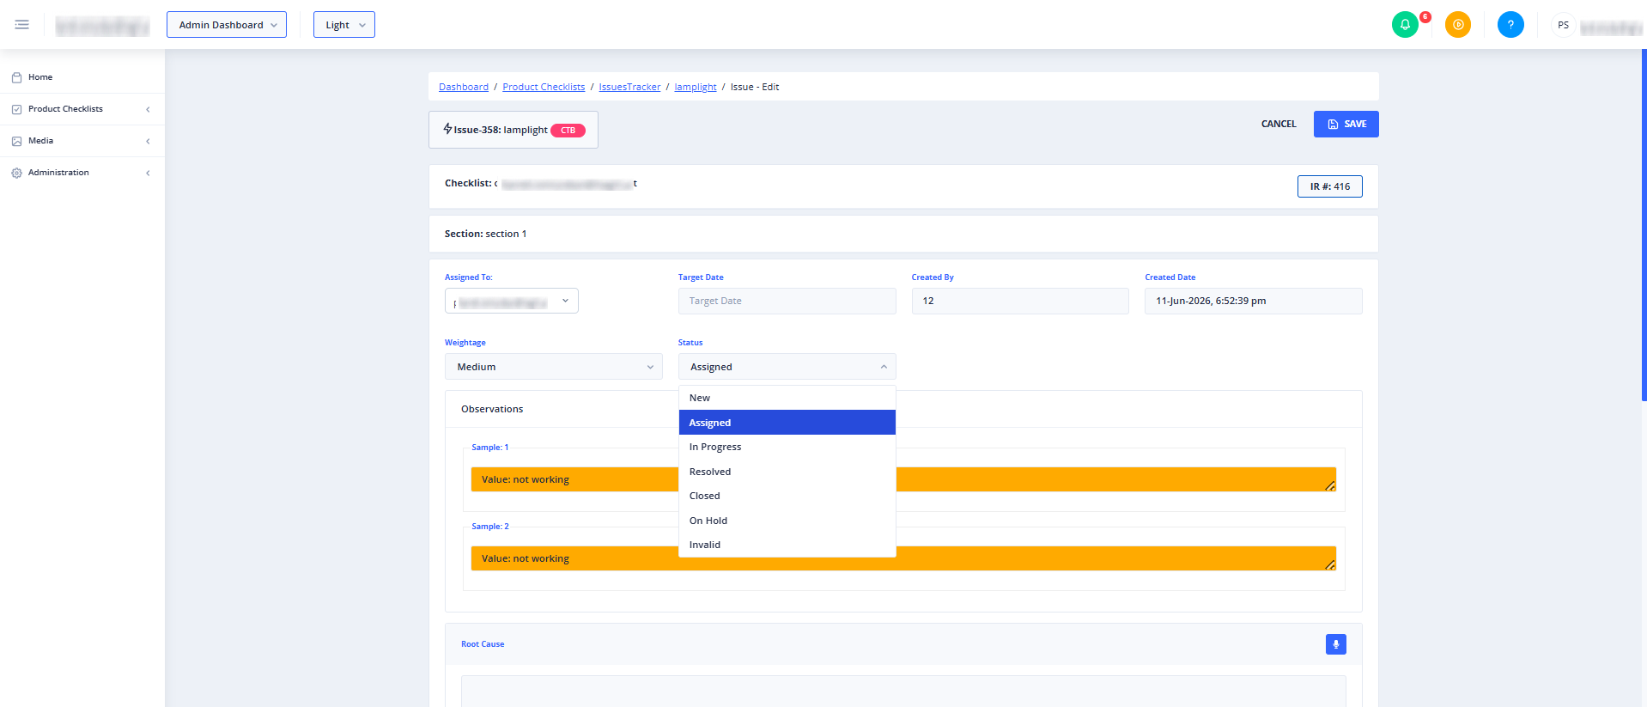1647x707 pixels.
Task: Open the Light theme dropdown
Action: point(344,25)
